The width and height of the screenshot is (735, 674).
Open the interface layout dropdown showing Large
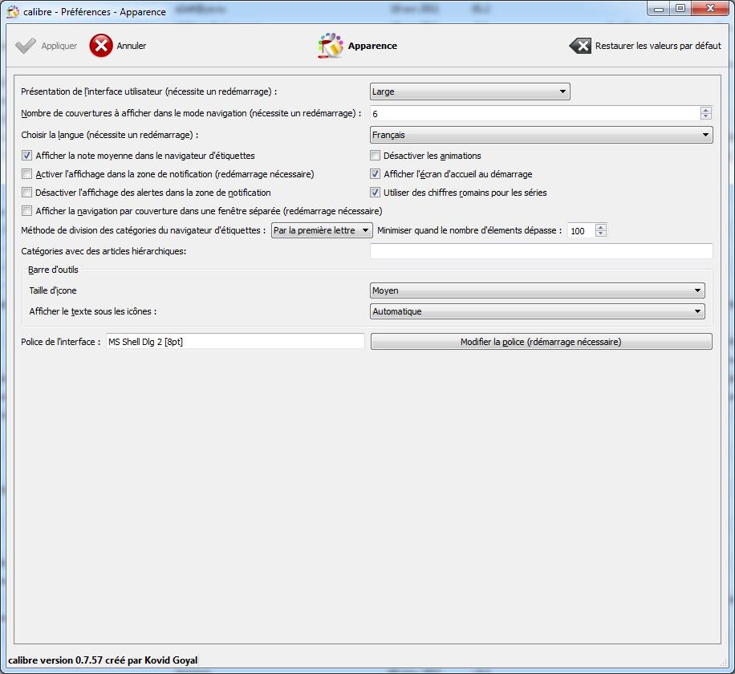point(469,91)
